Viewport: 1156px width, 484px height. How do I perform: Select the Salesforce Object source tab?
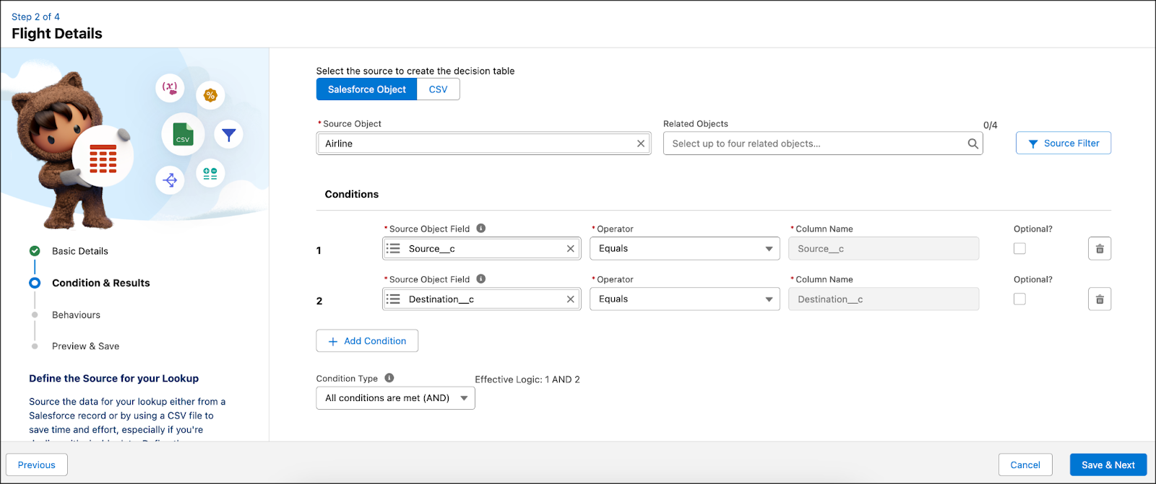click(367, 89)
